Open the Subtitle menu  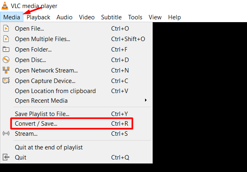pyautogui.click(x=111, y=17)
